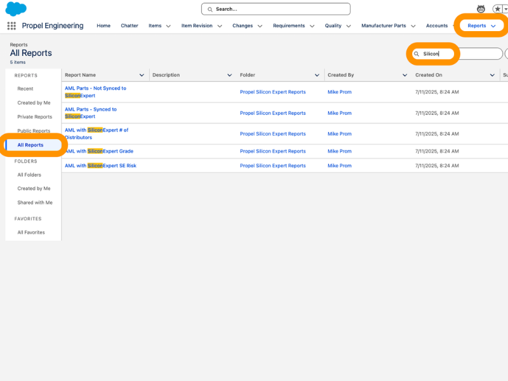The width and height of the screenshot is (508, 381).
Task: Open the Favorites star icon
Action: point(497,9)
